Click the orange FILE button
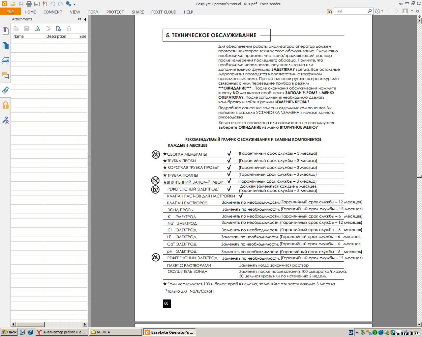The image size is (422, 337). [10, 12]
